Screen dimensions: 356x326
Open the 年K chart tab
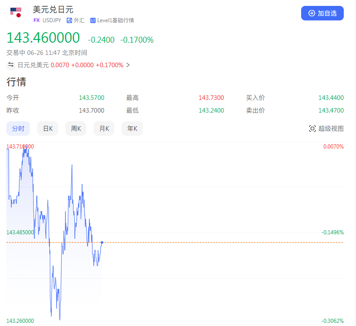[x=132, y=128]
